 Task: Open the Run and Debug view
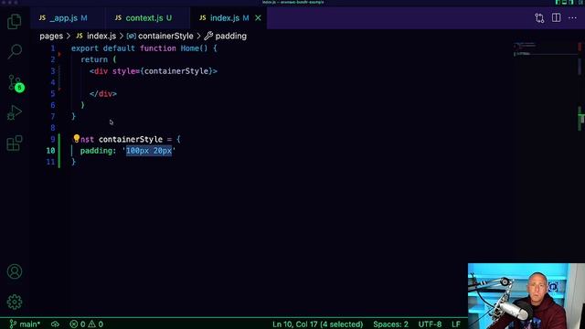tap(15, 112)
